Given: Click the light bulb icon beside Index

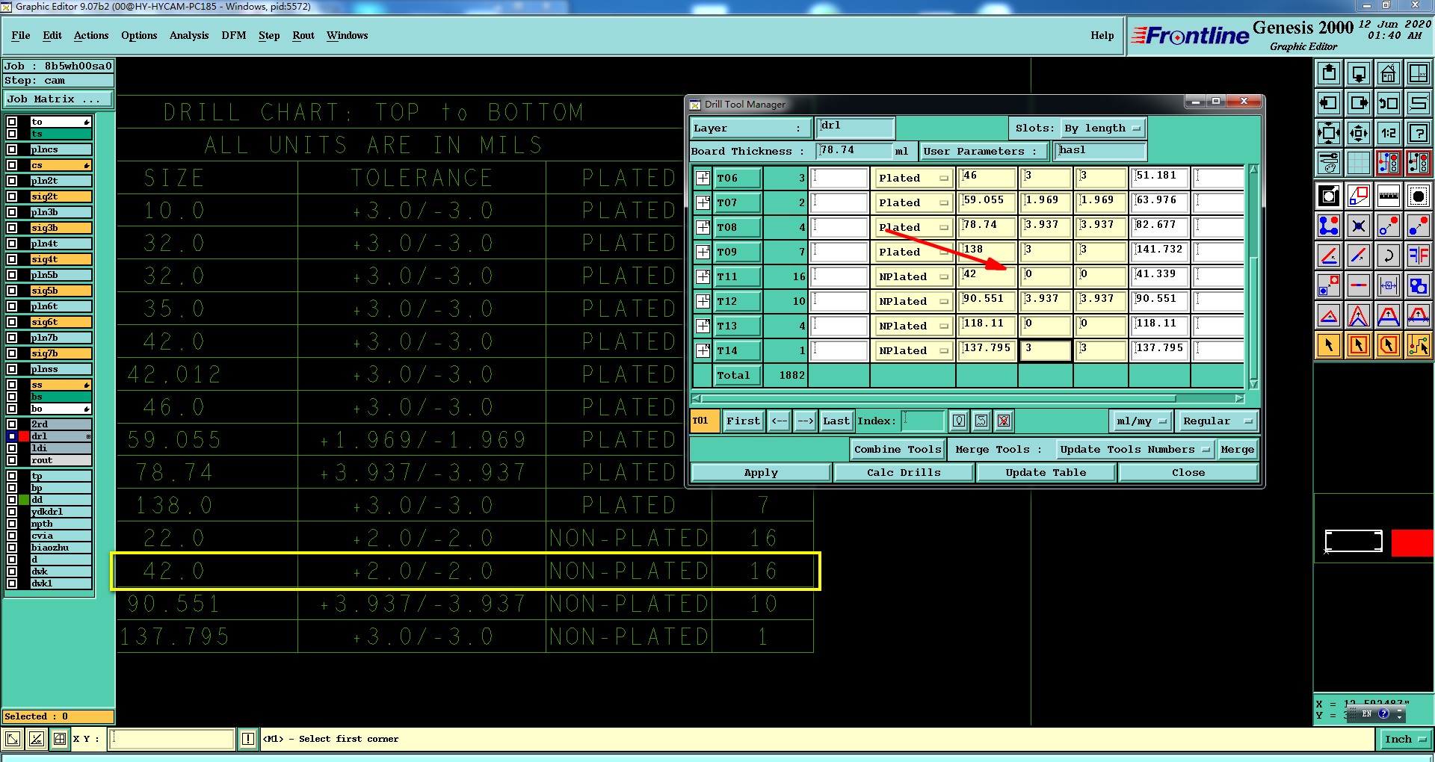Looking at the screenshot, I should click(x=959, y=421).
